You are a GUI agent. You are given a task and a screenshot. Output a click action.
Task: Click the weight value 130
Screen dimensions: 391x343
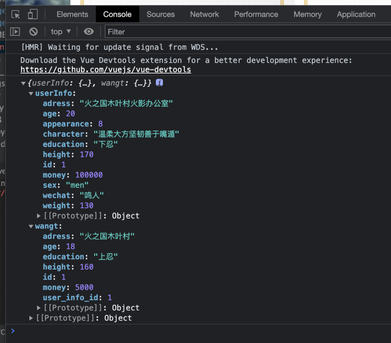tap(87, 206)
